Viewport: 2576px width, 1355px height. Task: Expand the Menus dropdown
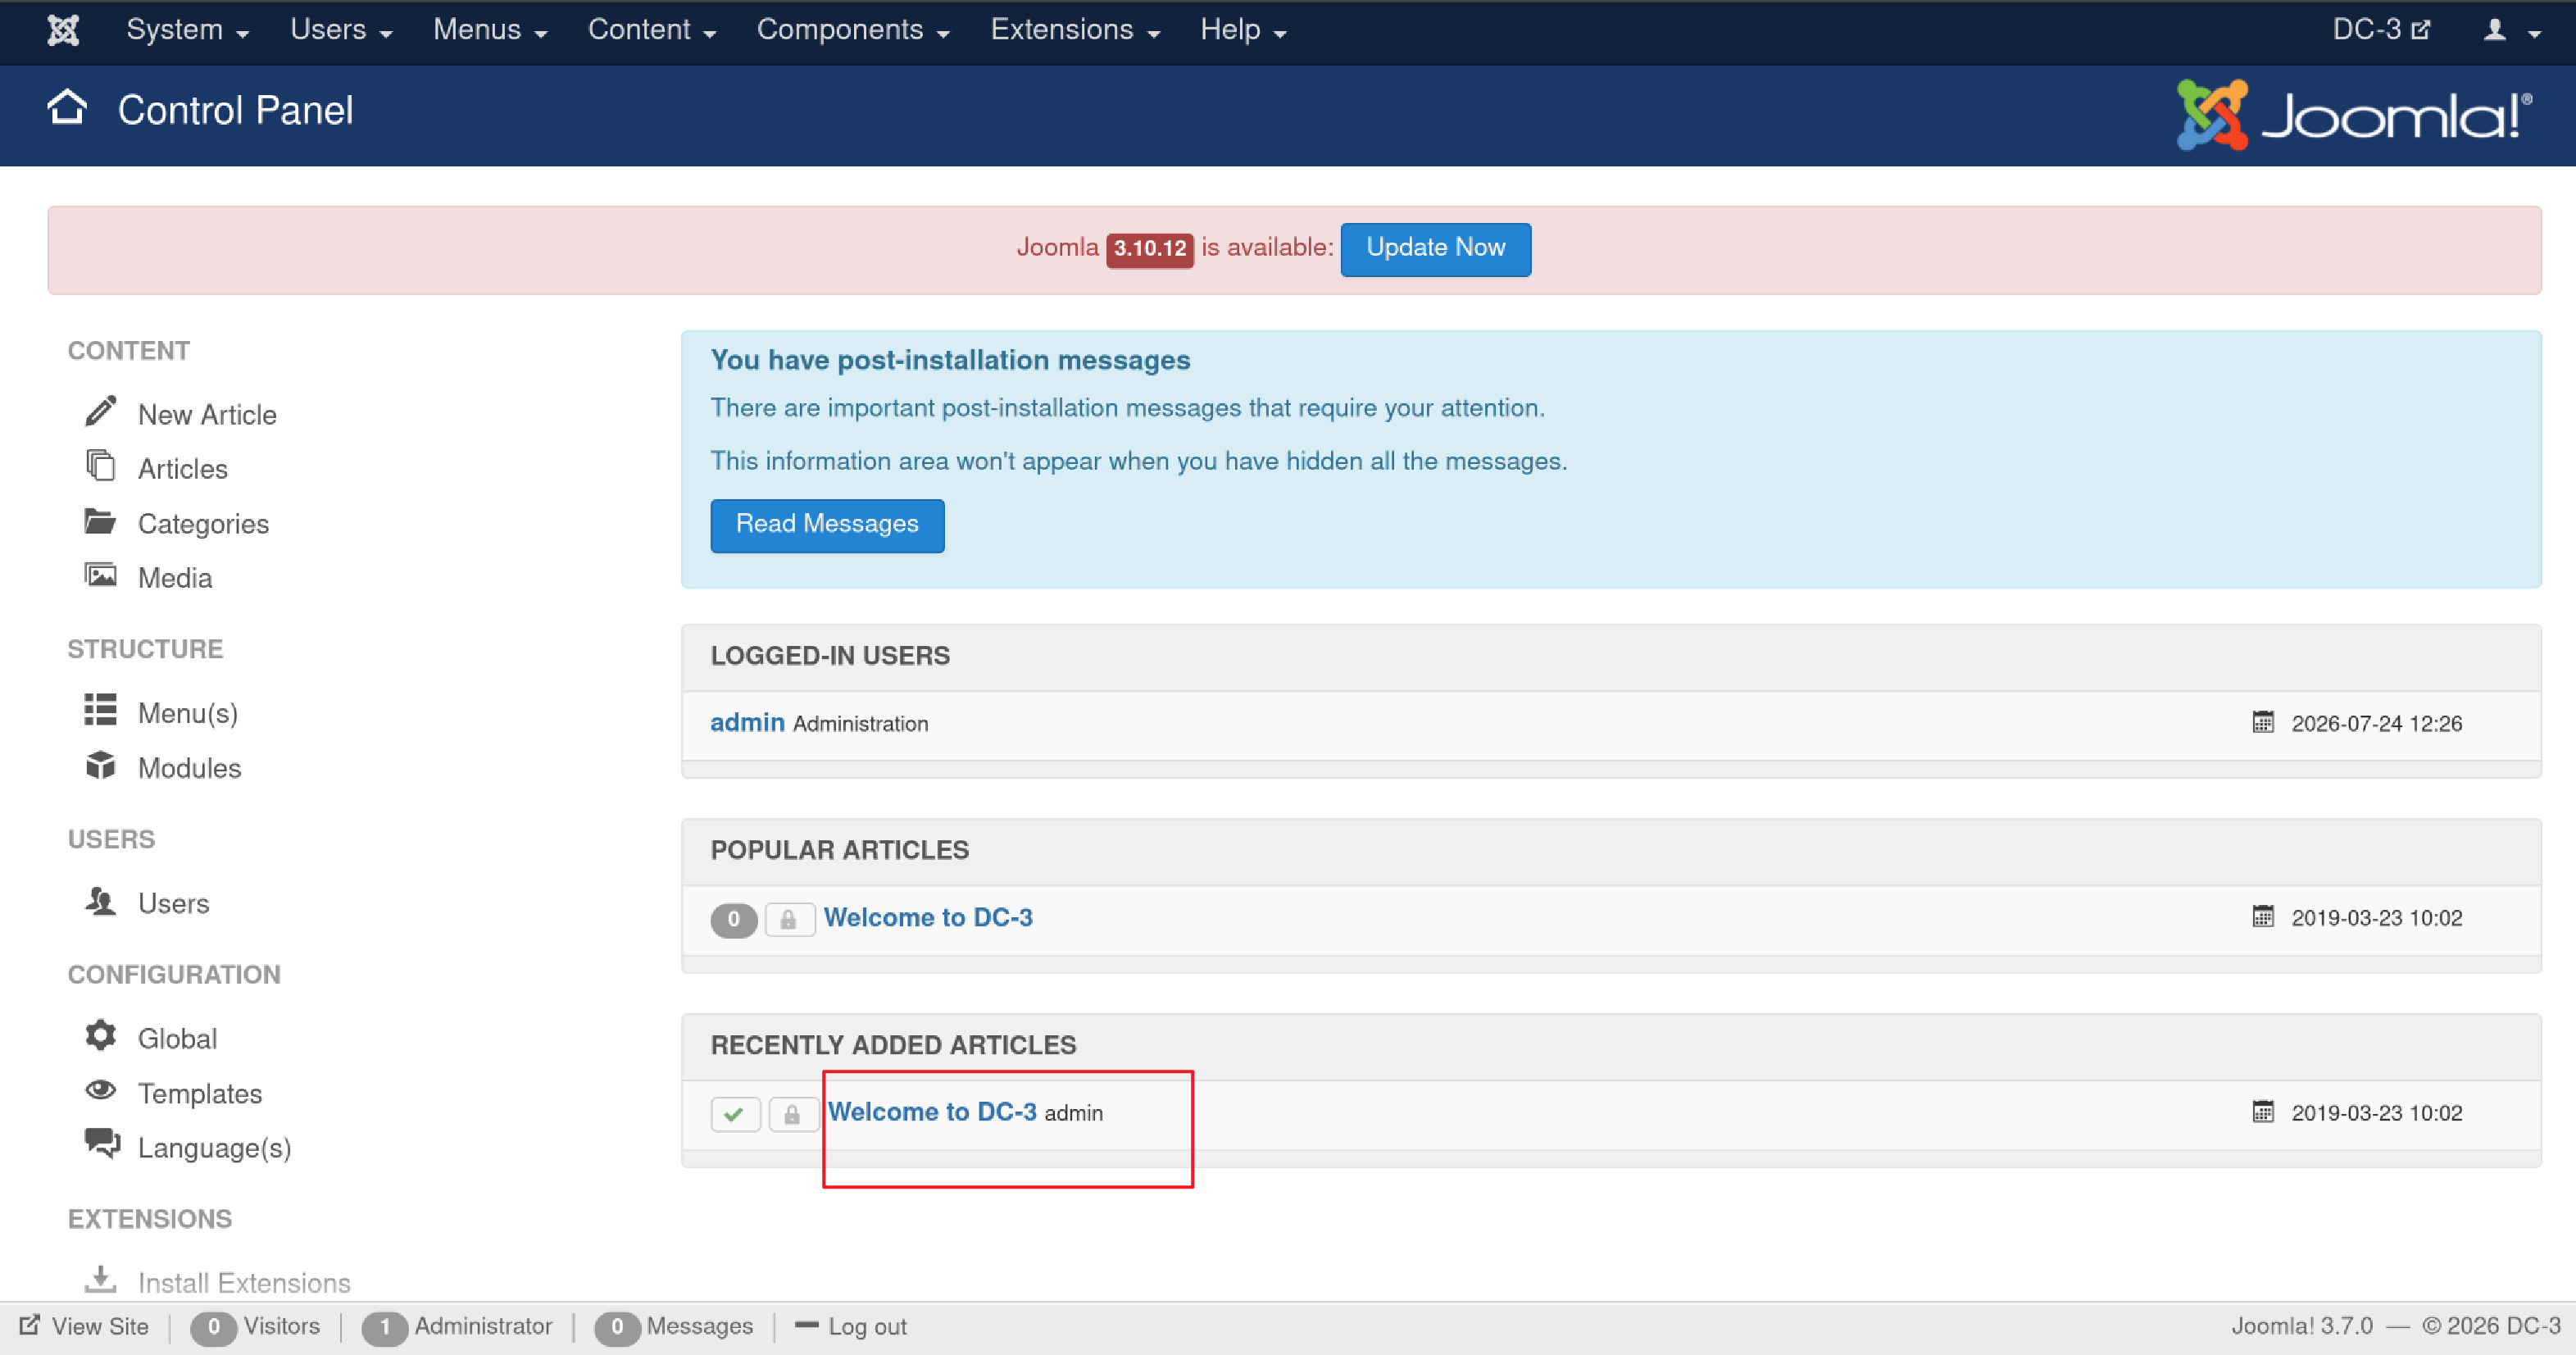tap(490, 30)
